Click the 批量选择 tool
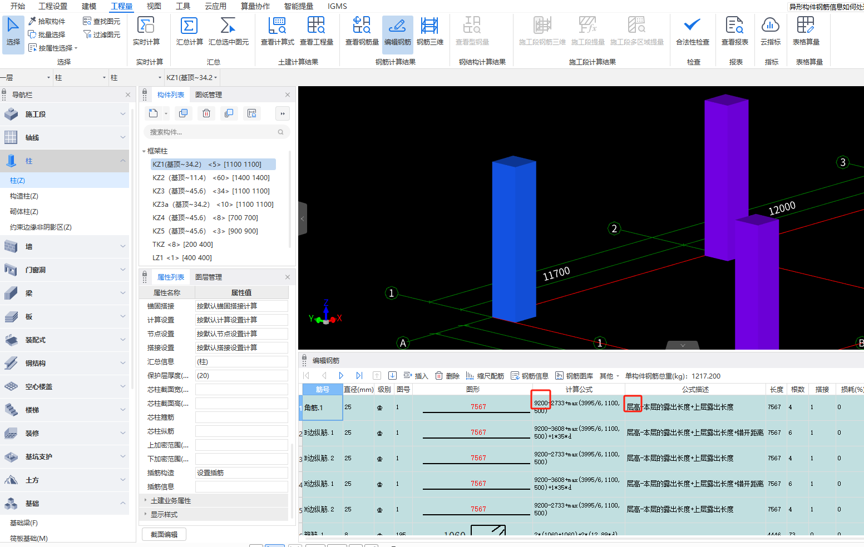Viewport: 864px width, 547px height. [47, 34]
